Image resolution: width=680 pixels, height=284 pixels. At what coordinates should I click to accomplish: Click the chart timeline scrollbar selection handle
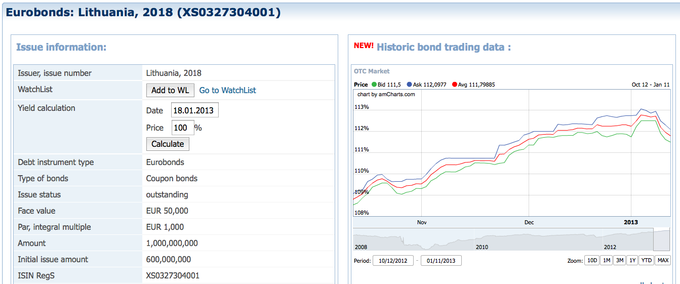tap(662, 239)
